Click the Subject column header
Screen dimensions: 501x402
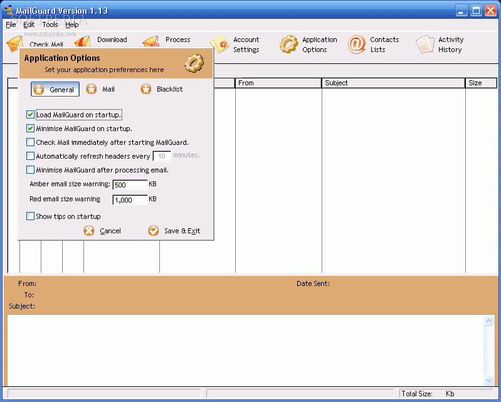pyautogui.click(x=393, y=83)
